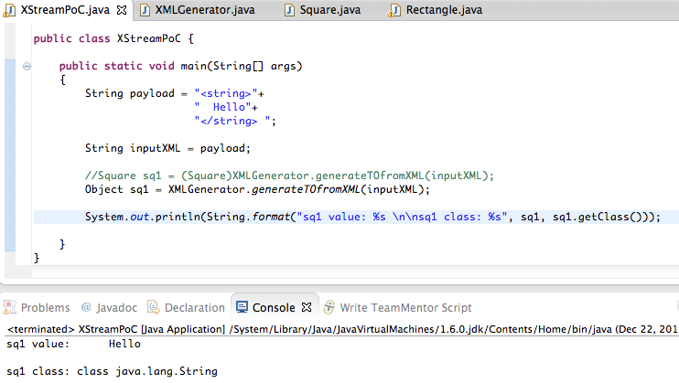The height and width of the screenshot is (383, 679).
Task: Place cursor on the System.out.println line
Action: (366, 217)
